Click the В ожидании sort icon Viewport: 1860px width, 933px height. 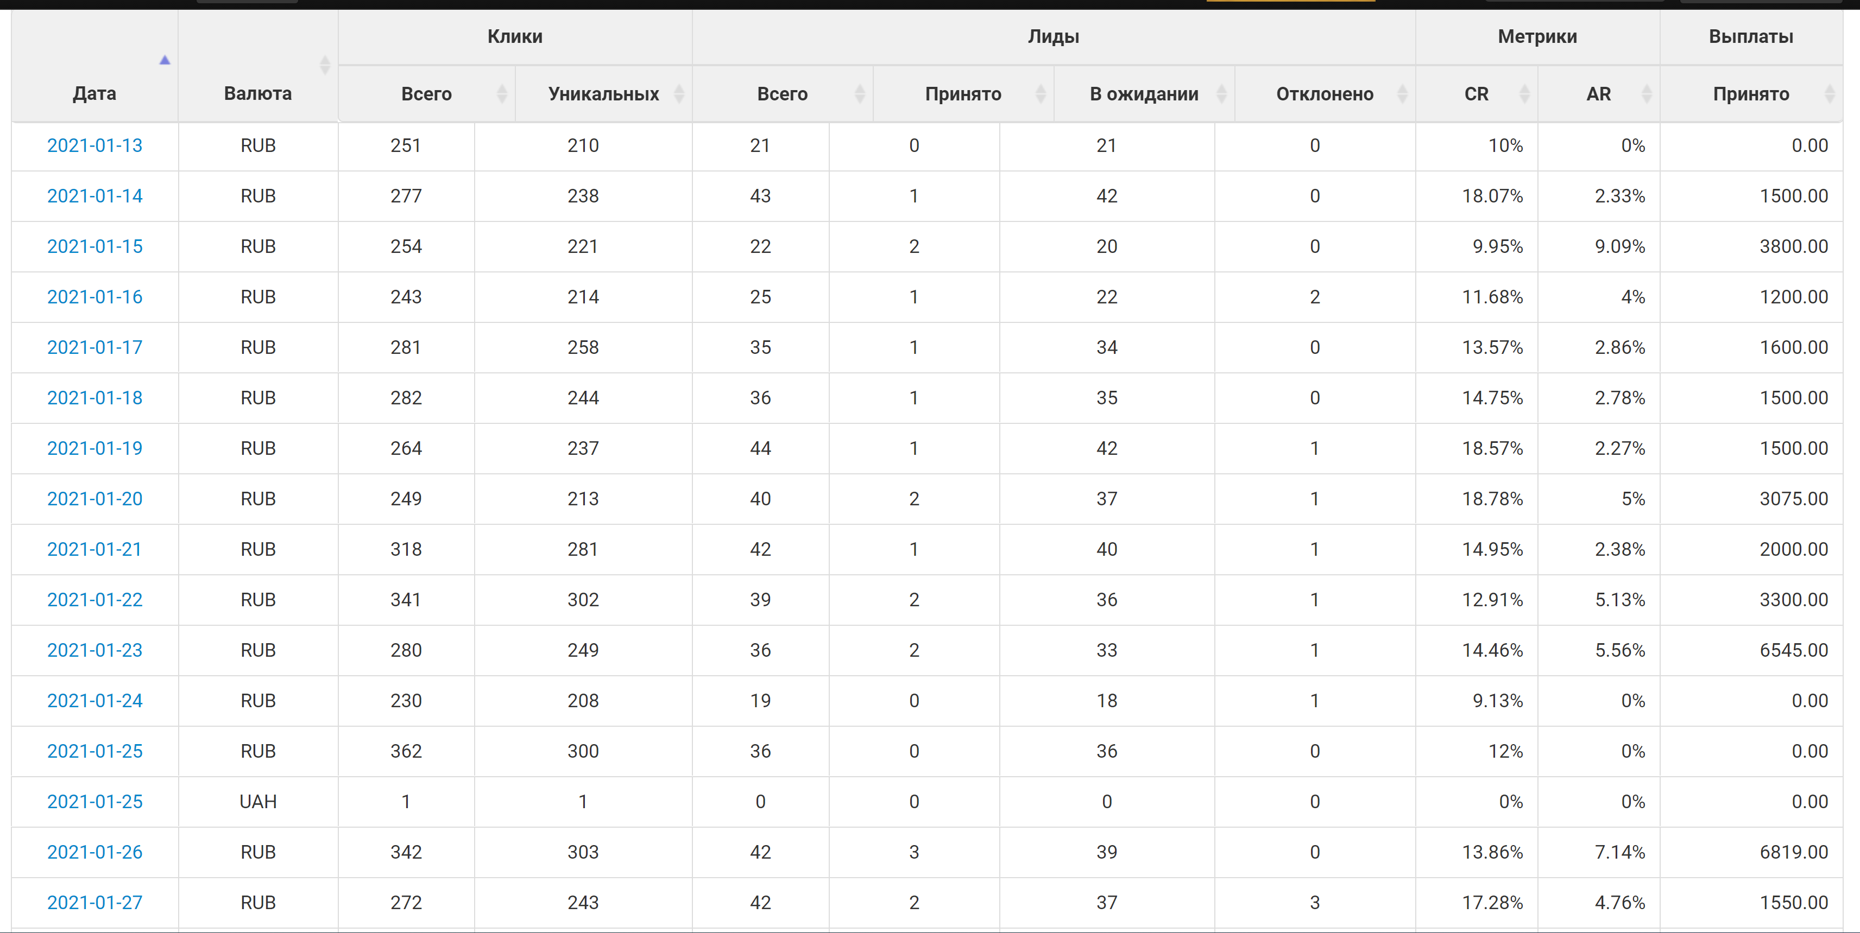click(x=1221, y=94)
